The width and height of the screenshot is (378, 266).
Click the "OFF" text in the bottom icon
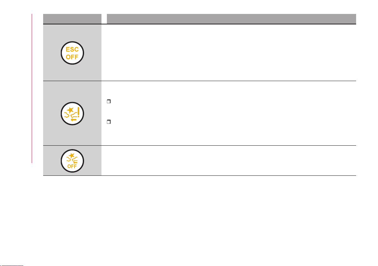click(x=72, y=166)
